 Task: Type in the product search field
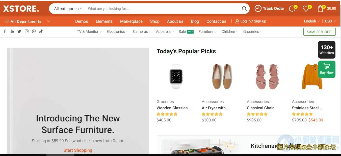162,9
